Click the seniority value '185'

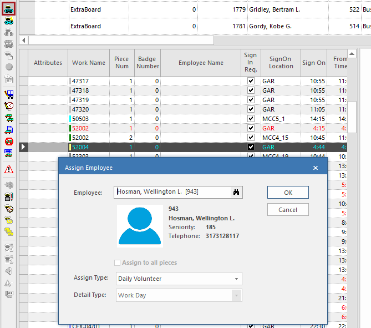[211, 227]
